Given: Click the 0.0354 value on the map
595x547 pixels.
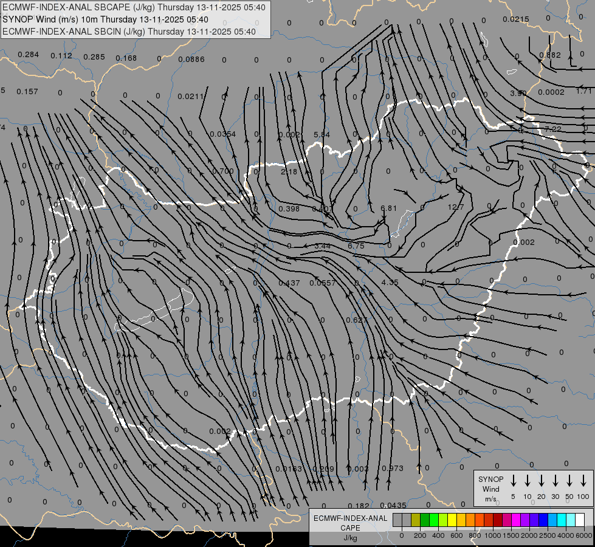Looking at the screenshot, I should click(223, 134).
